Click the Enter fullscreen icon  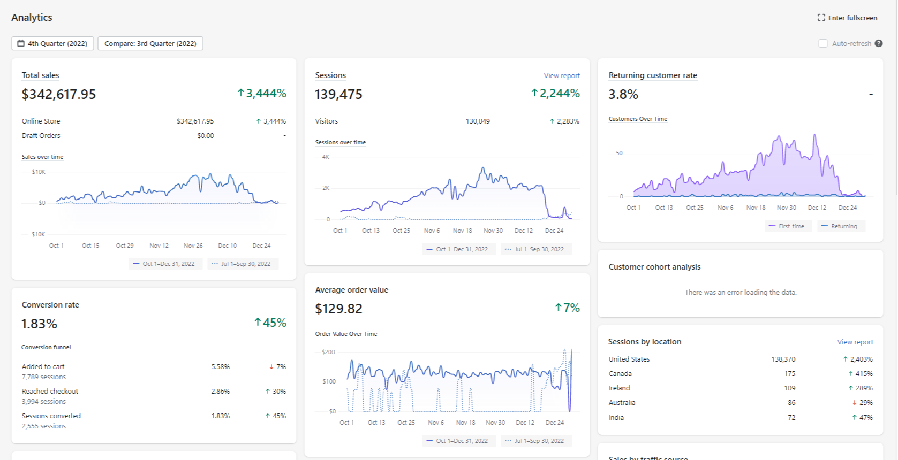821,18
